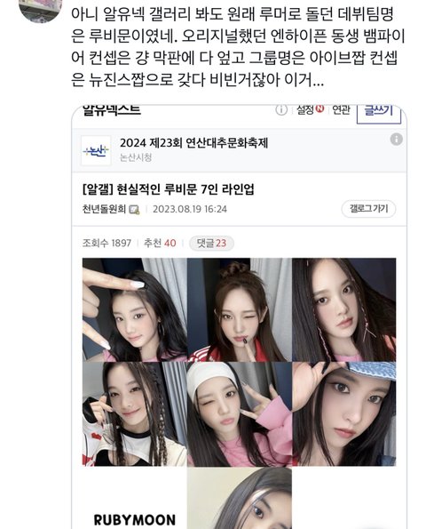Image resolution: width=426 pixels, height=529 pixels.
Task: Click the ad info icon on the banner
Action: pyautogui.click(x=397, y=139)
